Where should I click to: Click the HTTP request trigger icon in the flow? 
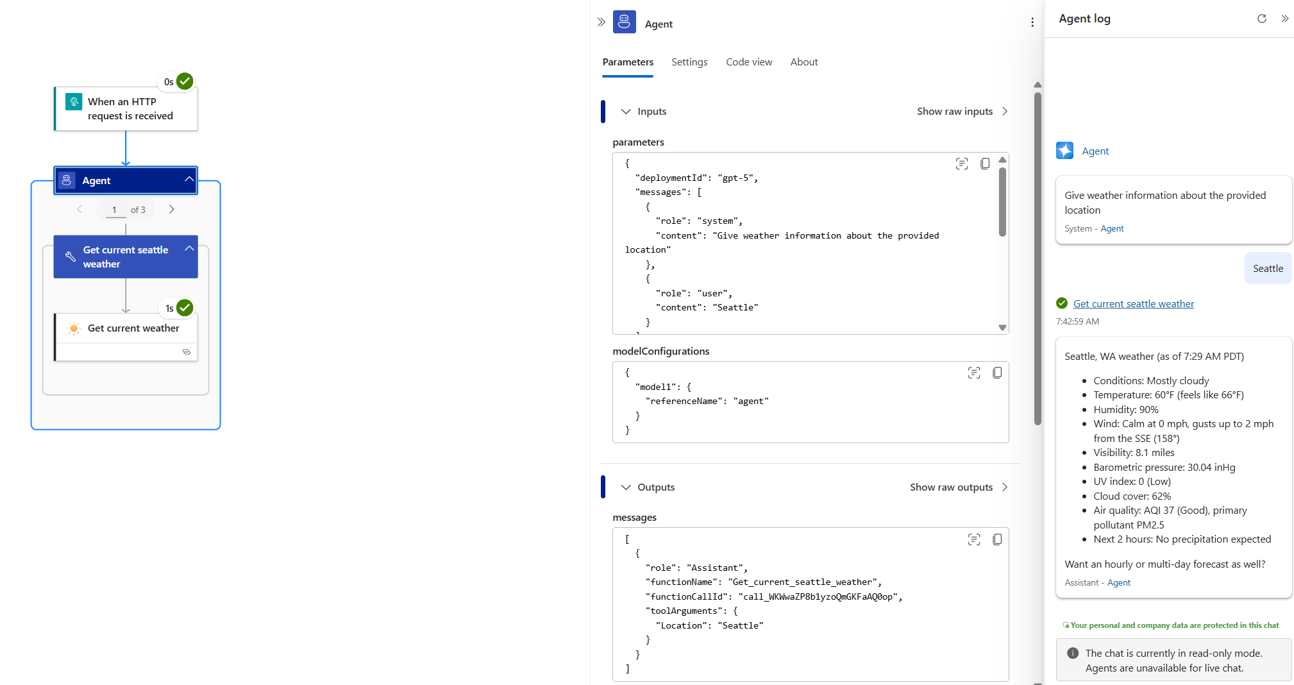(x=74, y=101)
